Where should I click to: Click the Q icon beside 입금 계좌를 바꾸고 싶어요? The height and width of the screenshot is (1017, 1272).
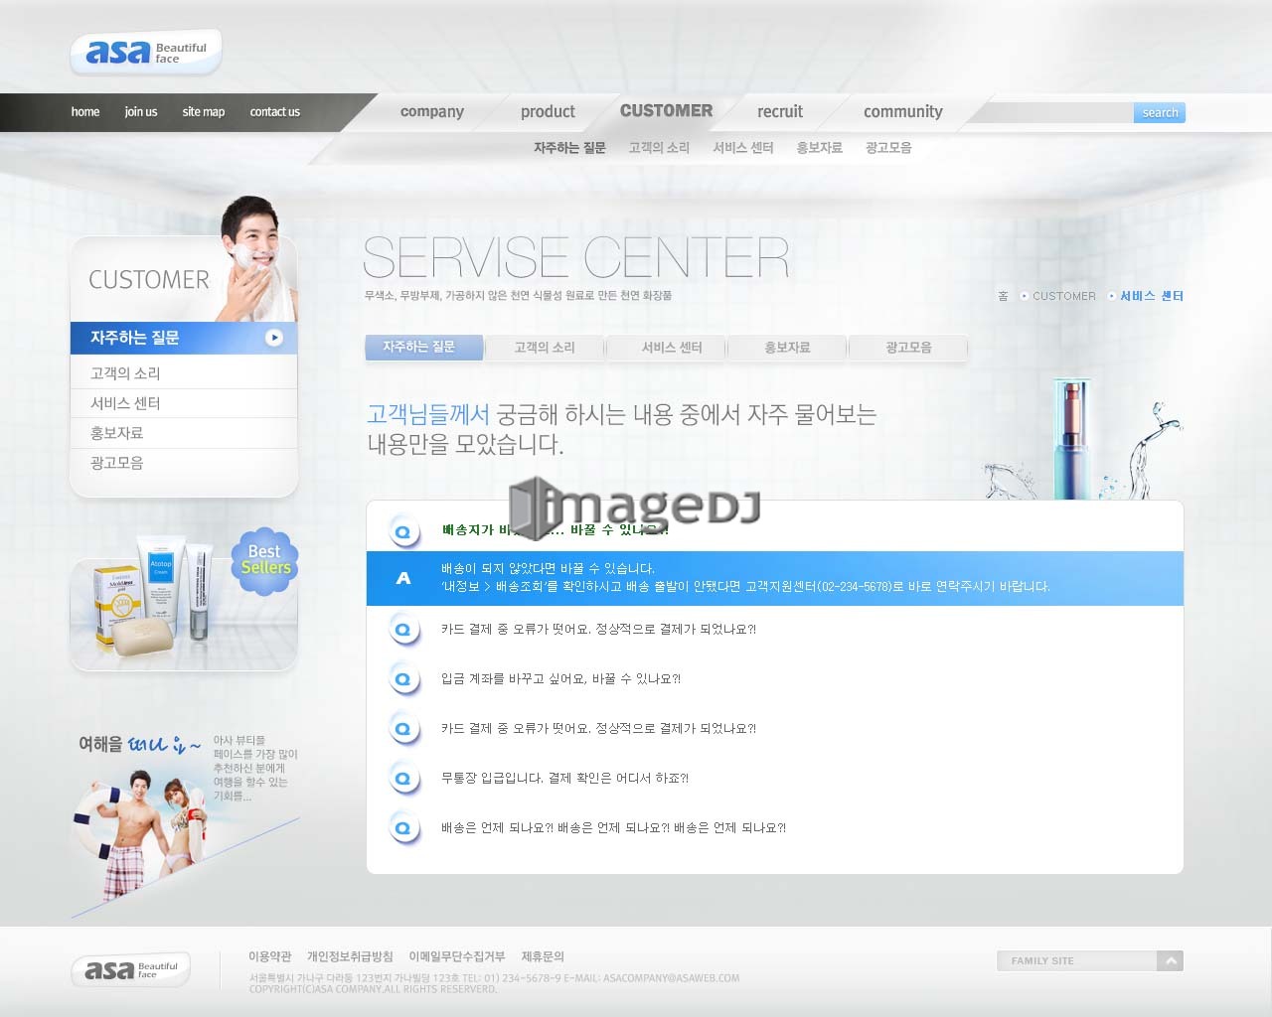coord(403,679)
